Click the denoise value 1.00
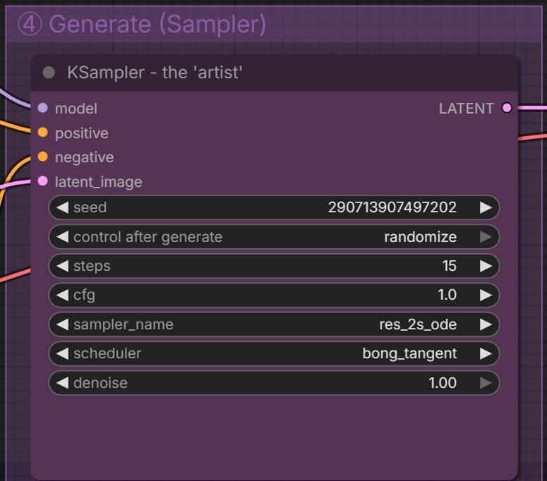The image size is (547, 481). tap(443, 383)
